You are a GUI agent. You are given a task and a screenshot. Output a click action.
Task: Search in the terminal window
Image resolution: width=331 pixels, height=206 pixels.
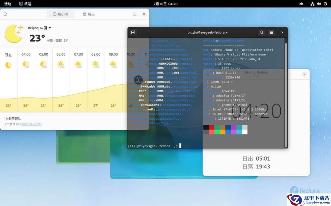point(261,32)
